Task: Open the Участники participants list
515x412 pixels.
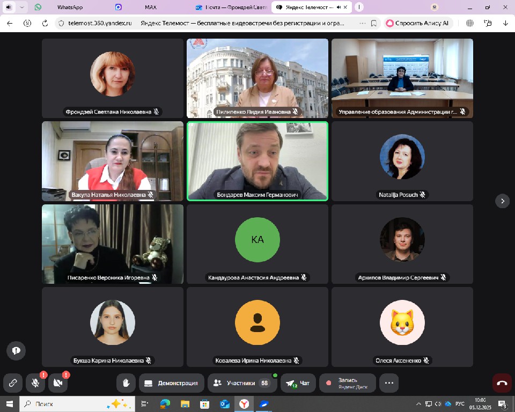Action: pyautogui.click(x=241, y=383)
